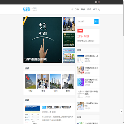Open the sidebar article title beside blue website thumbnail
The image size is (124, 124).
(91, 57)
